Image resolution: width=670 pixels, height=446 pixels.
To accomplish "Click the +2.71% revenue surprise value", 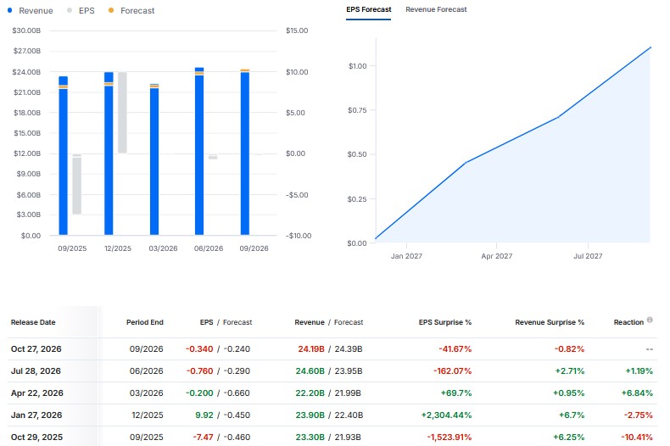I will pos(570,371).
